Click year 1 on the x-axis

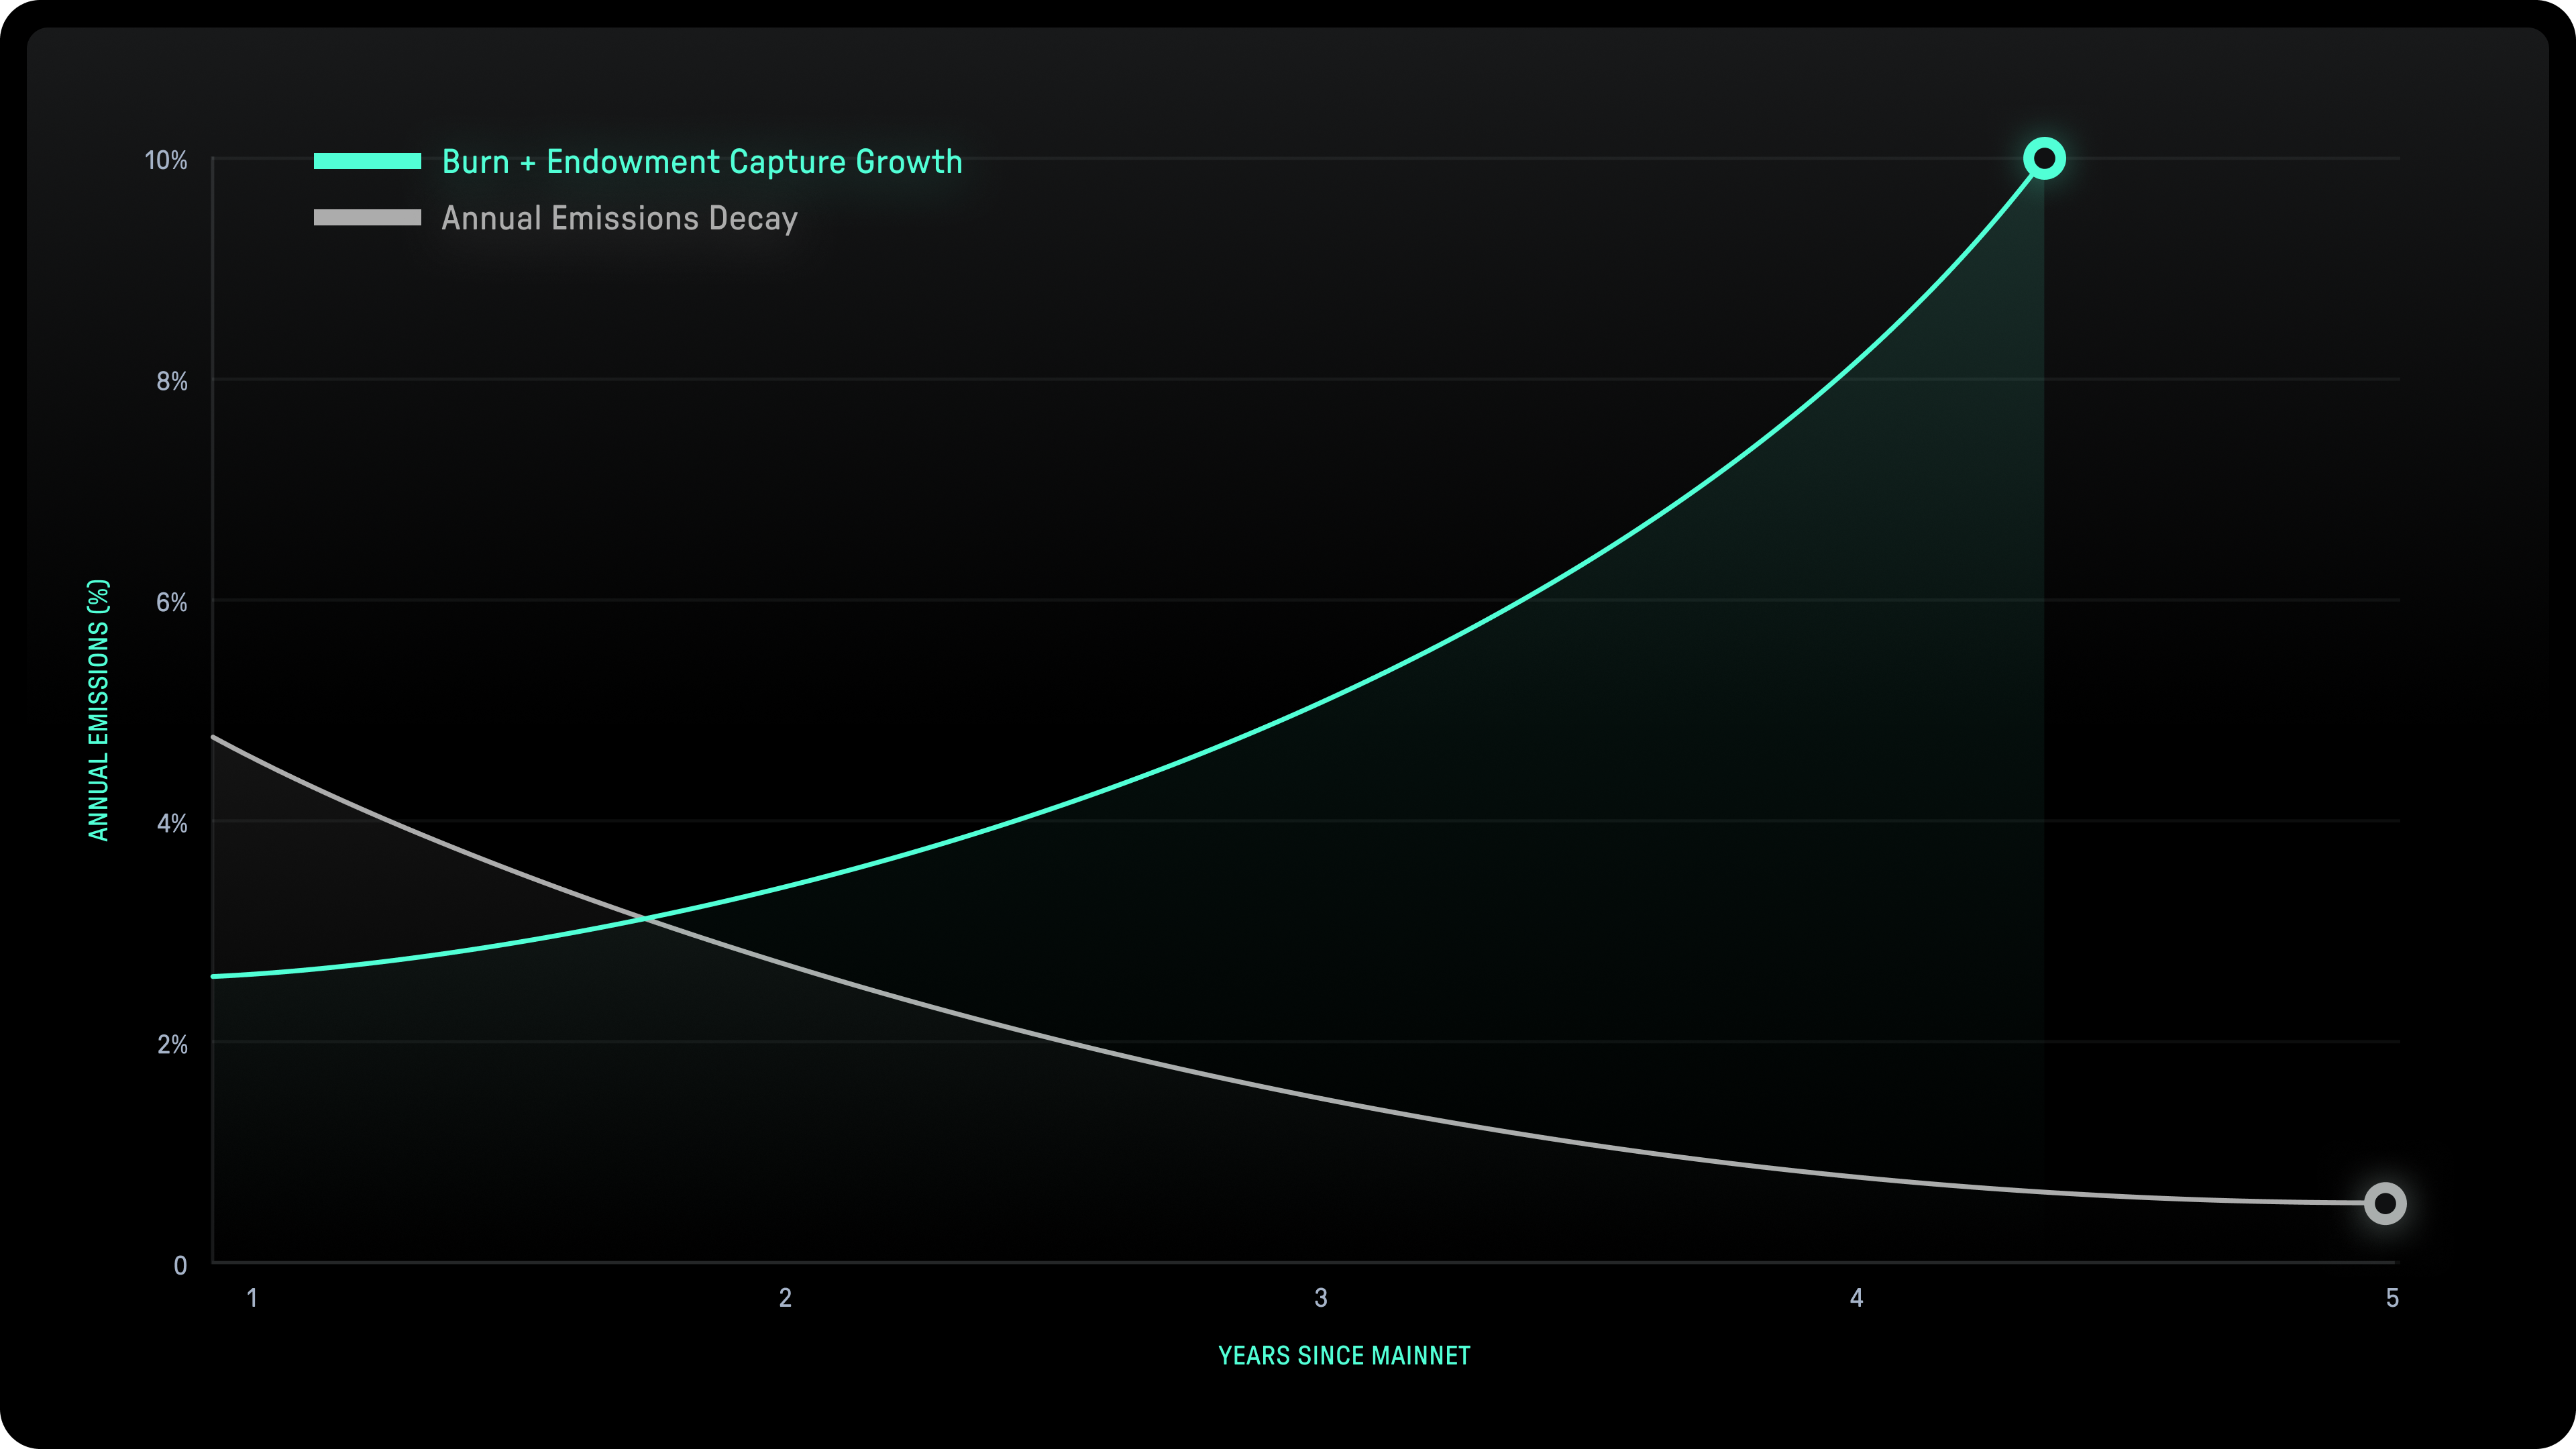tap(252, 1298)
